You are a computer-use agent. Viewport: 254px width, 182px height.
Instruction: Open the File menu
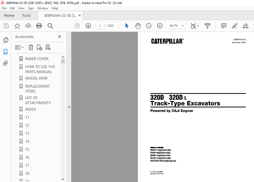click(4, 8)
